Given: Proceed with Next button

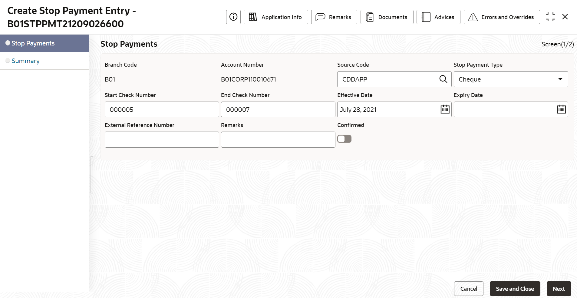Looking at the screenshot, I should point(559,289).
